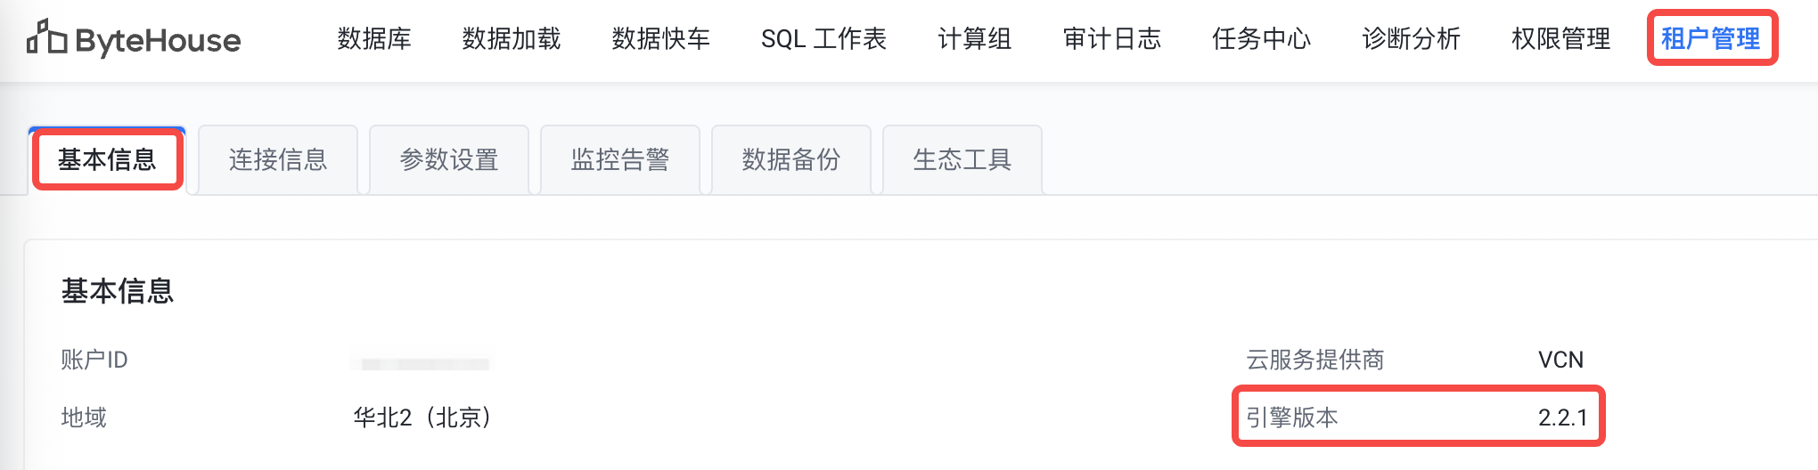Select the 租户管理 menu item
This screenshot has height=470, width=1818.
coord(1711,39)
